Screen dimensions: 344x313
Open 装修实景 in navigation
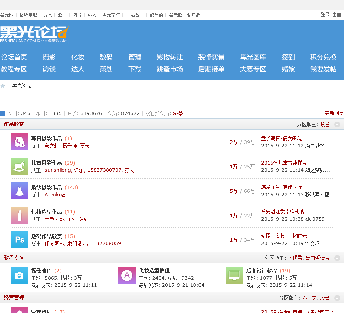coord(211,57)
